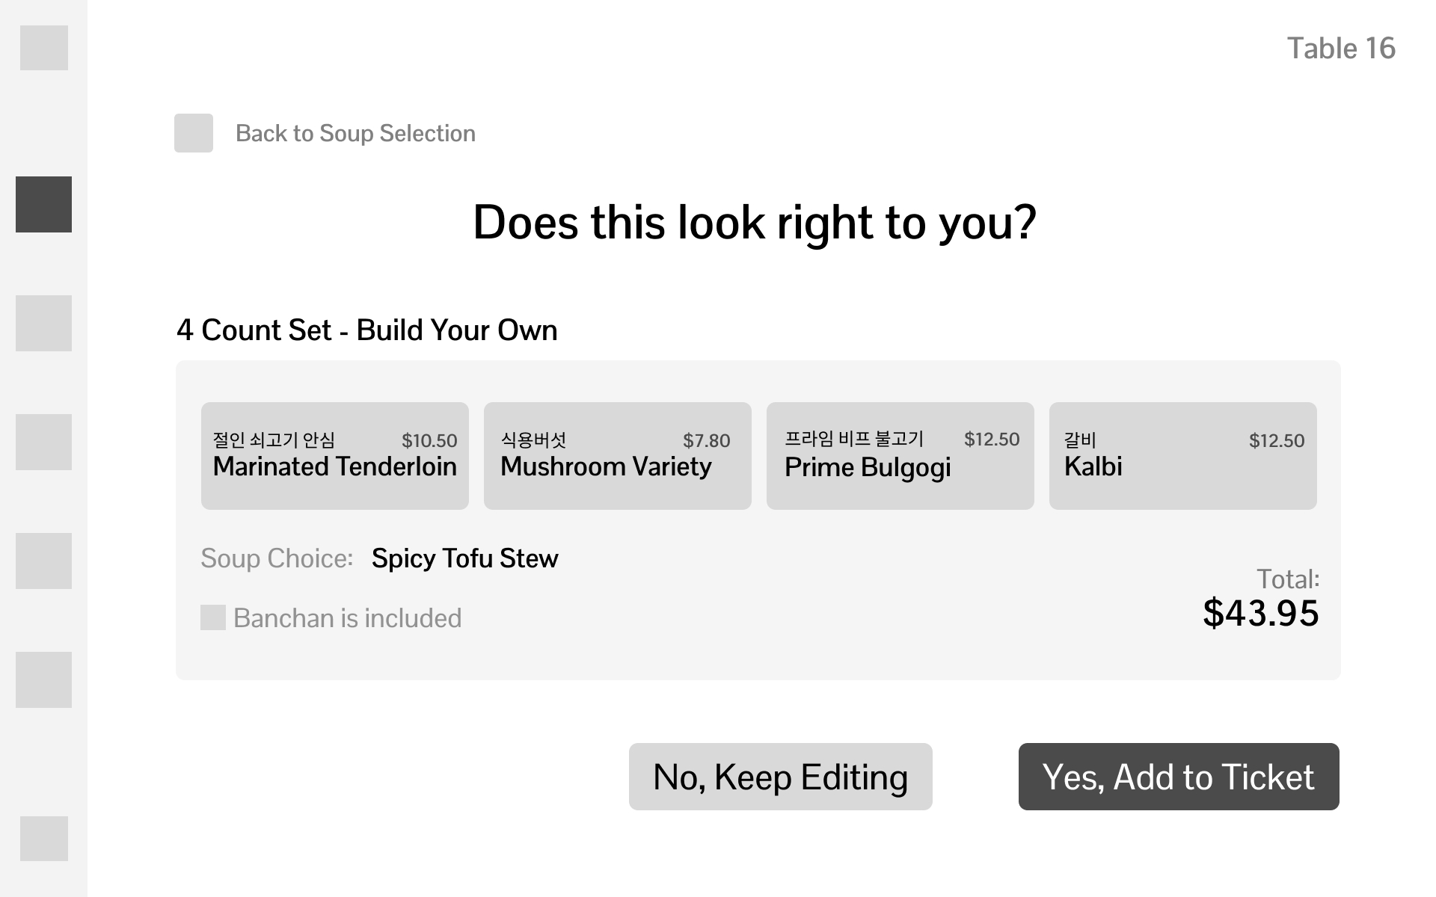Screen dimensions: 1436x897
Task: Click the Table 16 label
Action: pyautogui.click(x=1340, y=49)
